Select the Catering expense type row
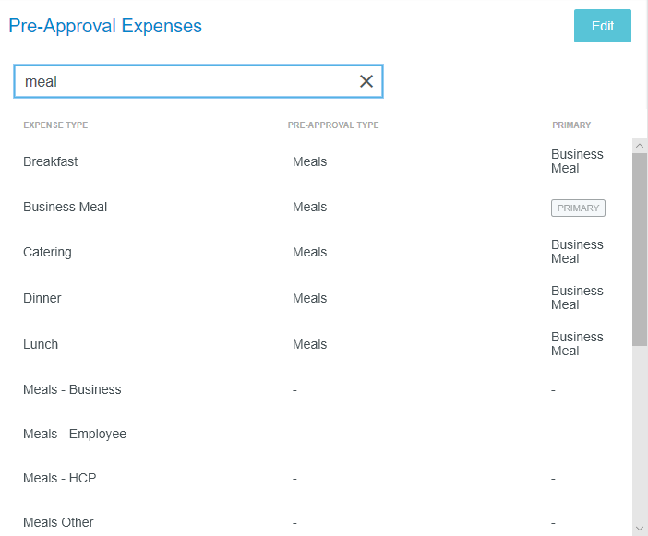The image size is (648, 536). (x=47, y=252)
